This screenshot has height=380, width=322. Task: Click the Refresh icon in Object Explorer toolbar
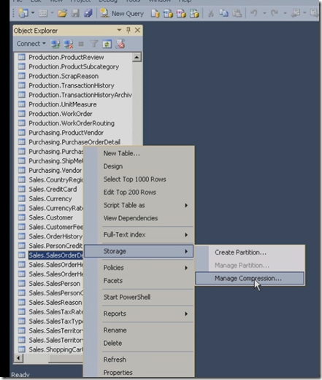coord(107,44)
